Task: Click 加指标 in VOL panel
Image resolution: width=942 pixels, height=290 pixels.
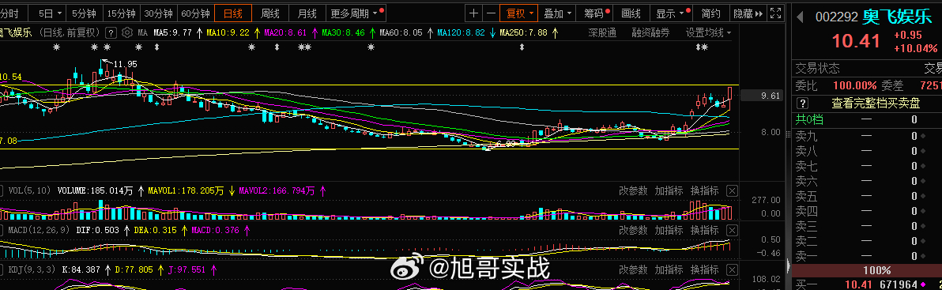Action: tap(669, 191)
